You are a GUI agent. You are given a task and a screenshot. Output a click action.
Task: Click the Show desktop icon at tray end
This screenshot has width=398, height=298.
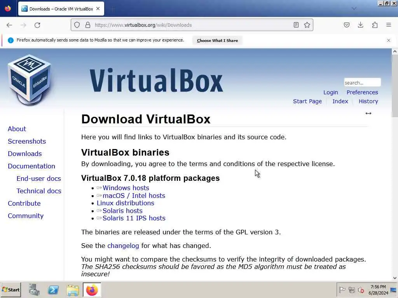(393, 289)
